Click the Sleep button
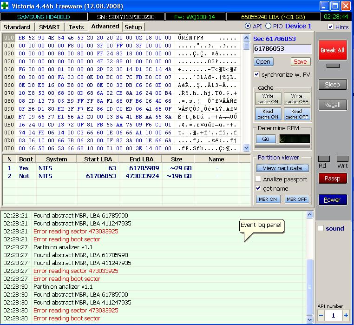Viewport: 354px width, 325px height. point(333,85)
